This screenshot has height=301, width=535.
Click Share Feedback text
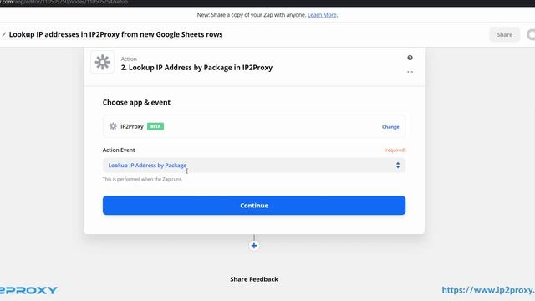click(254, 279)
